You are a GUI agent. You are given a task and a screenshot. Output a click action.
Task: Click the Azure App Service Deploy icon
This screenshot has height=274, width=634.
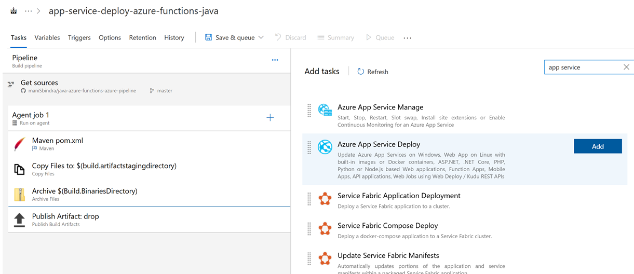(x=325, y=147)
